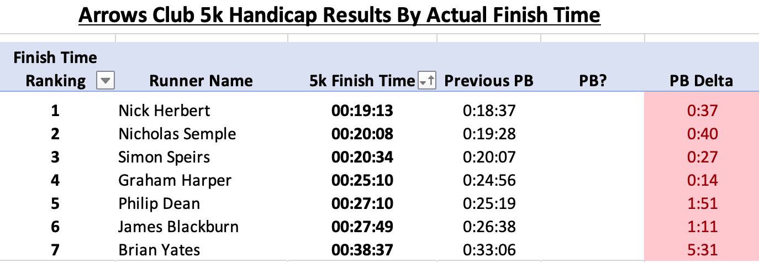Select ranking cell number 1
Image resolution: width=759 pixels, height=262 pixels.
[x=55, y=111]
